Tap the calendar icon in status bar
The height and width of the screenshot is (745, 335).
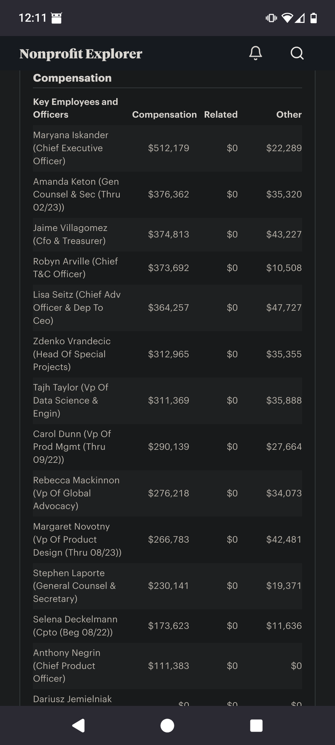pos(57,18)
